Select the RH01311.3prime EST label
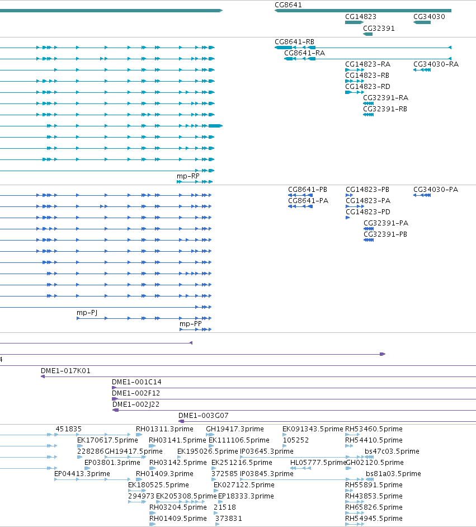 (x=164, y=429)
